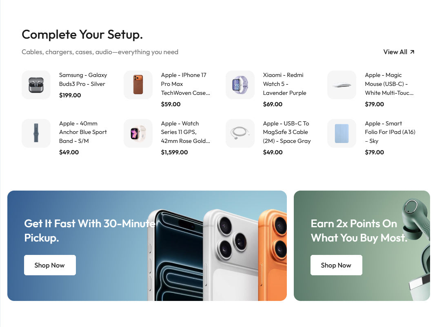
Task: Select the USB-C to MagSafe cable image
Action: point(240,133)
